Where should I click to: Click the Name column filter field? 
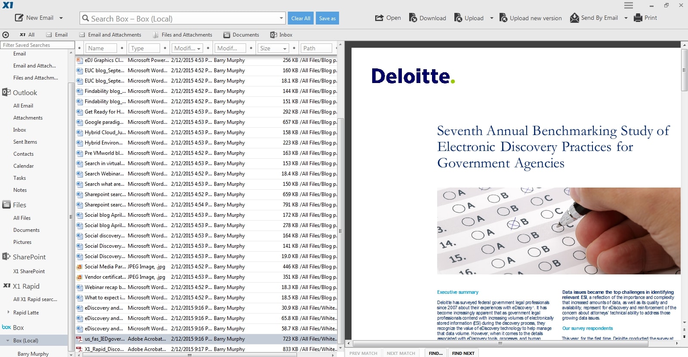[101, 48]
